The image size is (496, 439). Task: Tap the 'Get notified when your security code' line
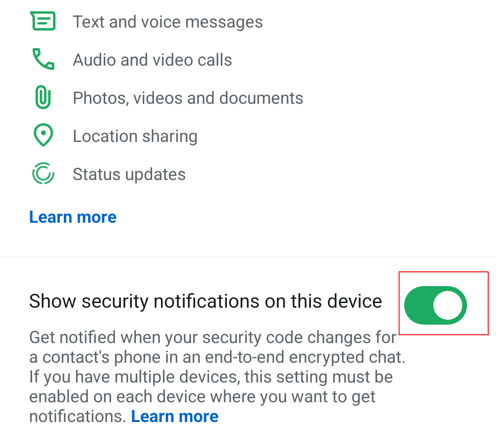212,338
